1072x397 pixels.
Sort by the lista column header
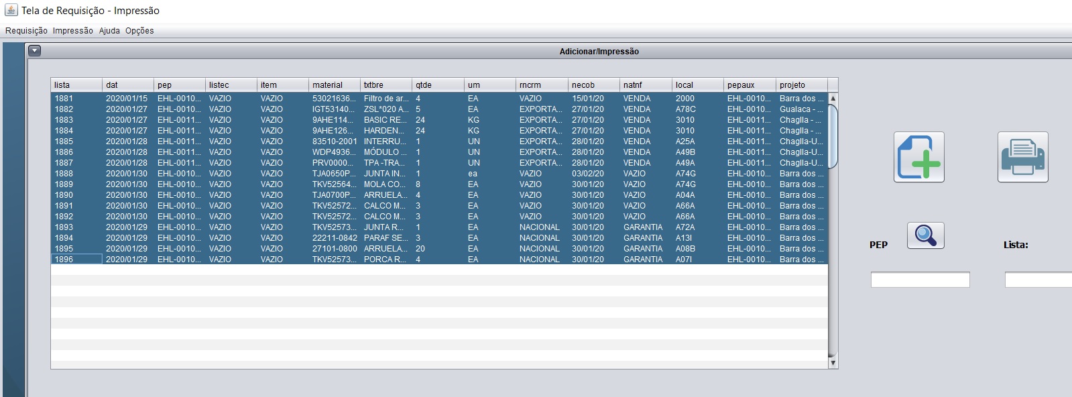point(76,85)
